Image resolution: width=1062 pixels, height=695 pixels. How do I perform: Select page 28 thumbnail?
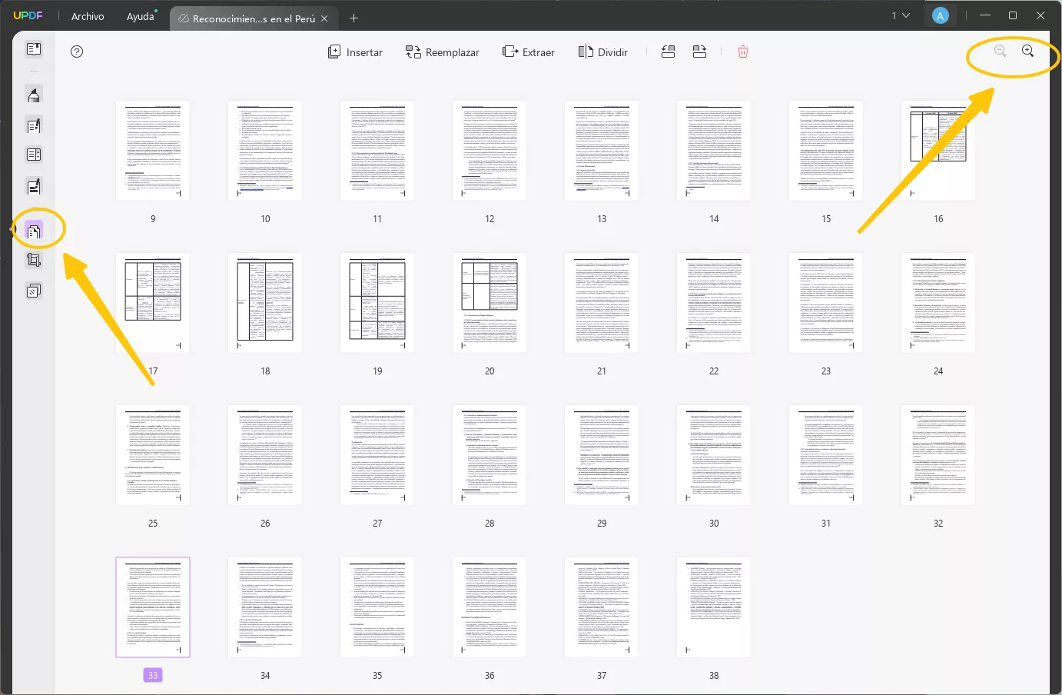490,455
